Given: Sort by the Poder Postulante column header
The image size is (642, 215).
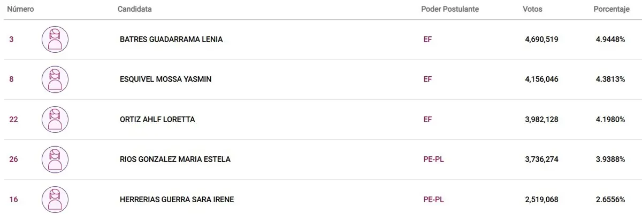Looking at the screenshot, I should (450, 9).
